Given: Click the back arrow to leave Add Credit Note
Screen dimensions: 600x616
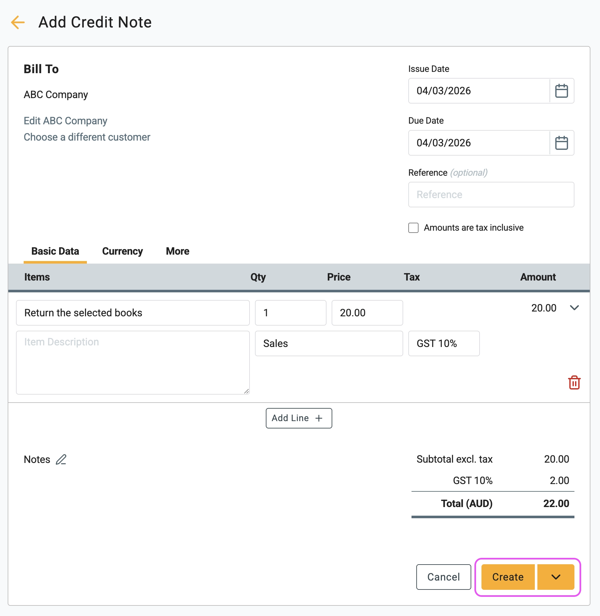Looking at the screenshot, I should coord(18,22).
